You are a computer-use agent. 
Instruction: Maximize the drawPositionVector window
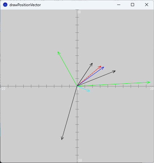(133, 5)
